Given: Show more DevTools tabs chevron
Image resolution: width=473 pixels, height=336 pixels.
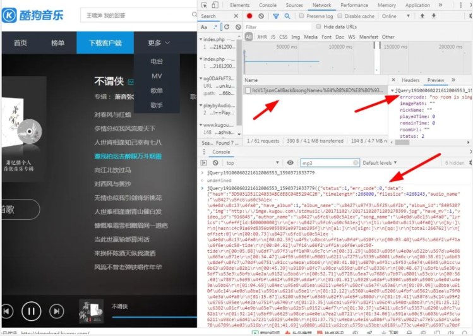Looking at the screenshot, I should (x=440, y=5).
